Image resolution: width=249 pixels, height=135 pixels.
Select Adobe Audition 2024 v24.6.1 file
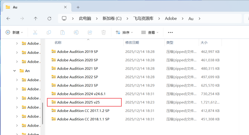coord(81,94)
